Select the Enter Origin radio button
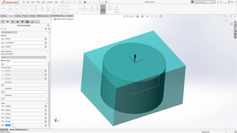The height and width of the screenshot is (133, 237). [x=2, y=67]
